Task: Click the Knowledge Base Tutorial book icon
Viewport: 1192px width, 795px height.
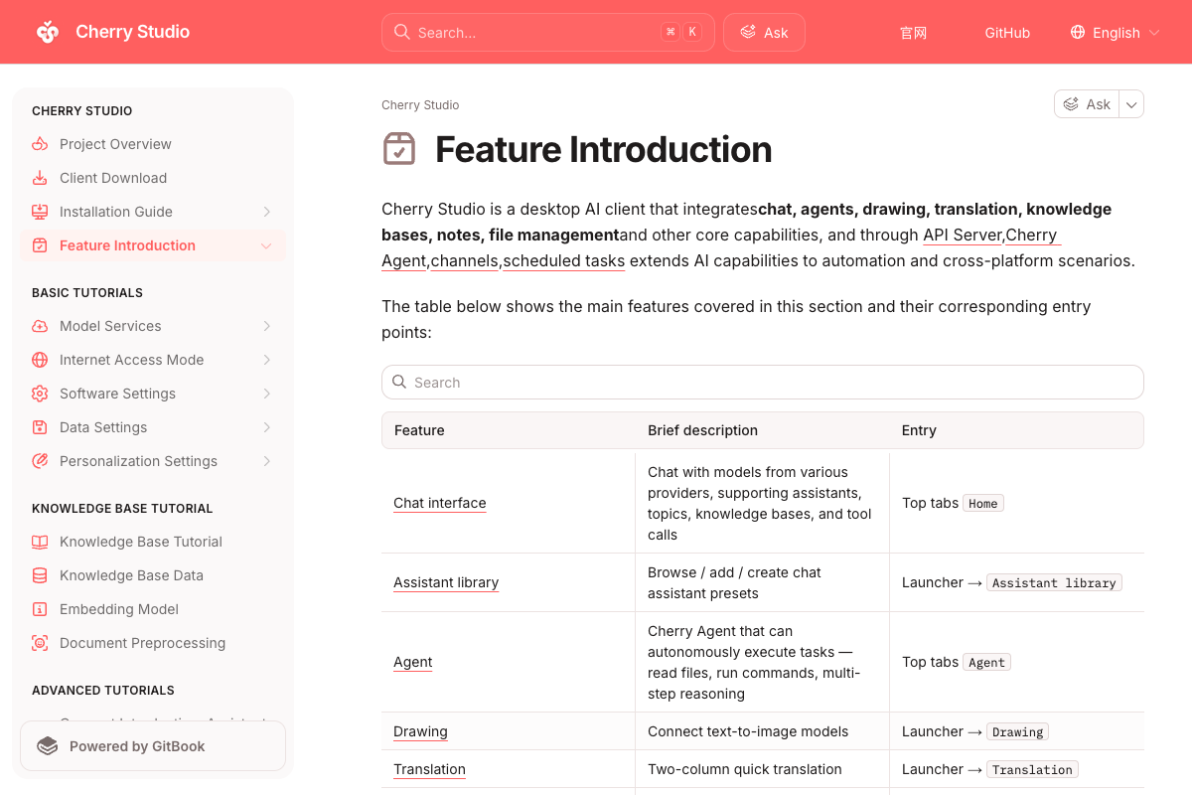Action: tap(40, 542)
